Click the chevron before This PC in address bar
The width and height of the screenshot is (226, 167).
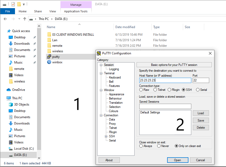[x=35, y=19]
